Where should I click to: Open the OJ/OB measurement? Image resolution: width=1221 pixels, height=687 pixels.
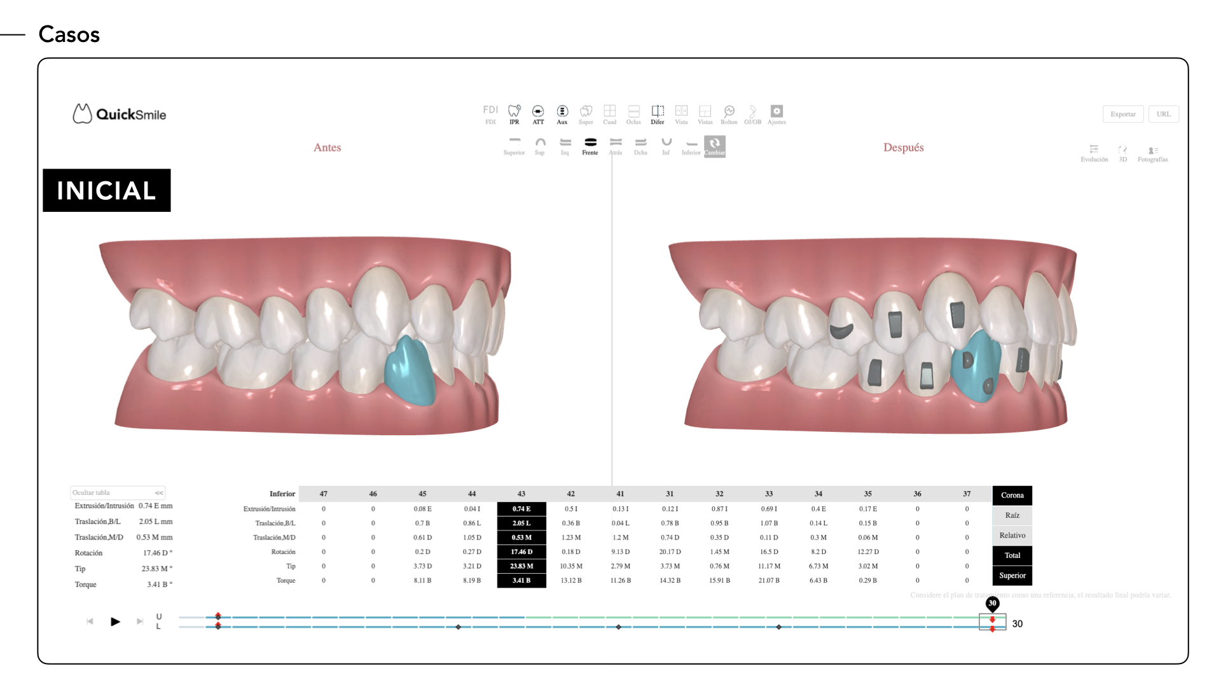(753, 114)
